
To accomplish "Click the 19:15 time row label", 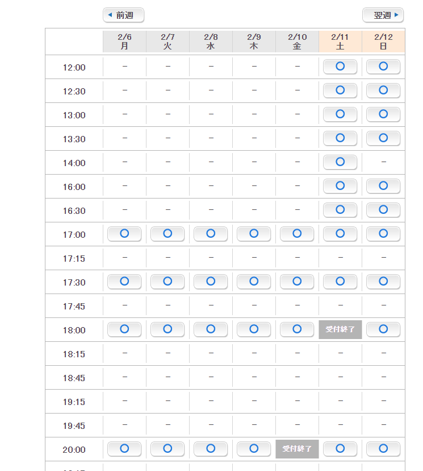I will tap(74, 402).
